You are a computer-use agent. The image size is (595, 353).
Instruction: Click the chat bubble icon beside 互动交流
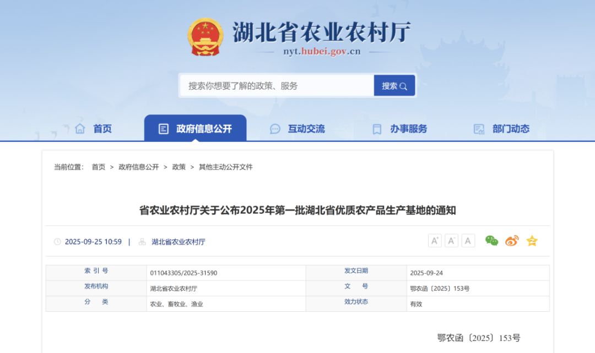(274, 129)
